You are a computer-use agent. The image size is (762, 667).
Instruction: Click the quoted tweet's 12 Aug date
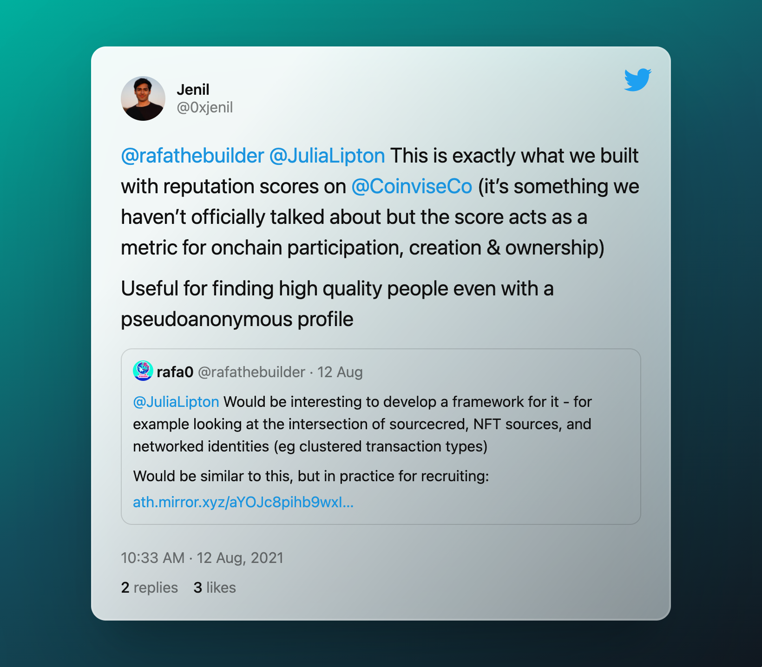click(x=340, y=372)
